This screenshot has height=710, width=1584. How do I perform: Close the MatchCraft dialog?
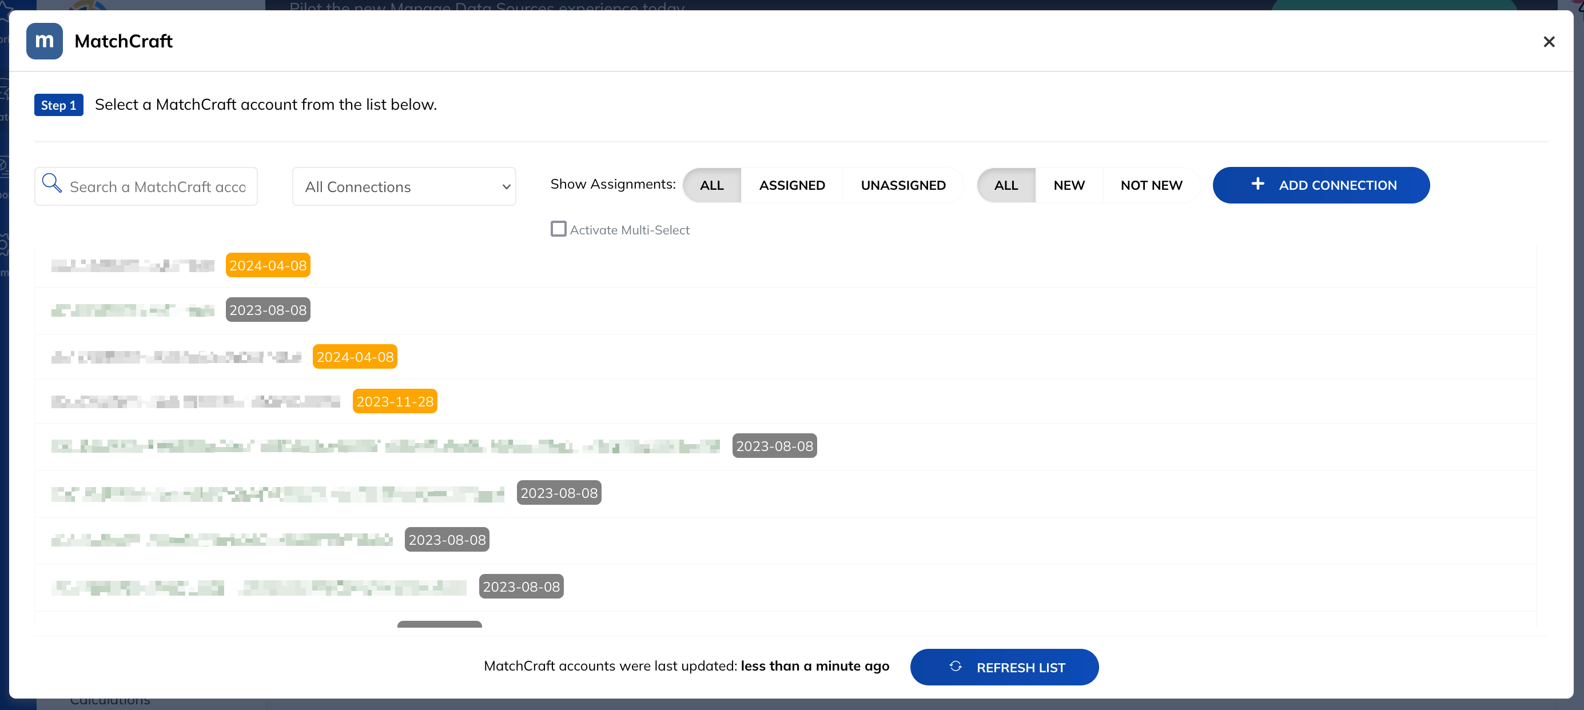[1549, 42]
